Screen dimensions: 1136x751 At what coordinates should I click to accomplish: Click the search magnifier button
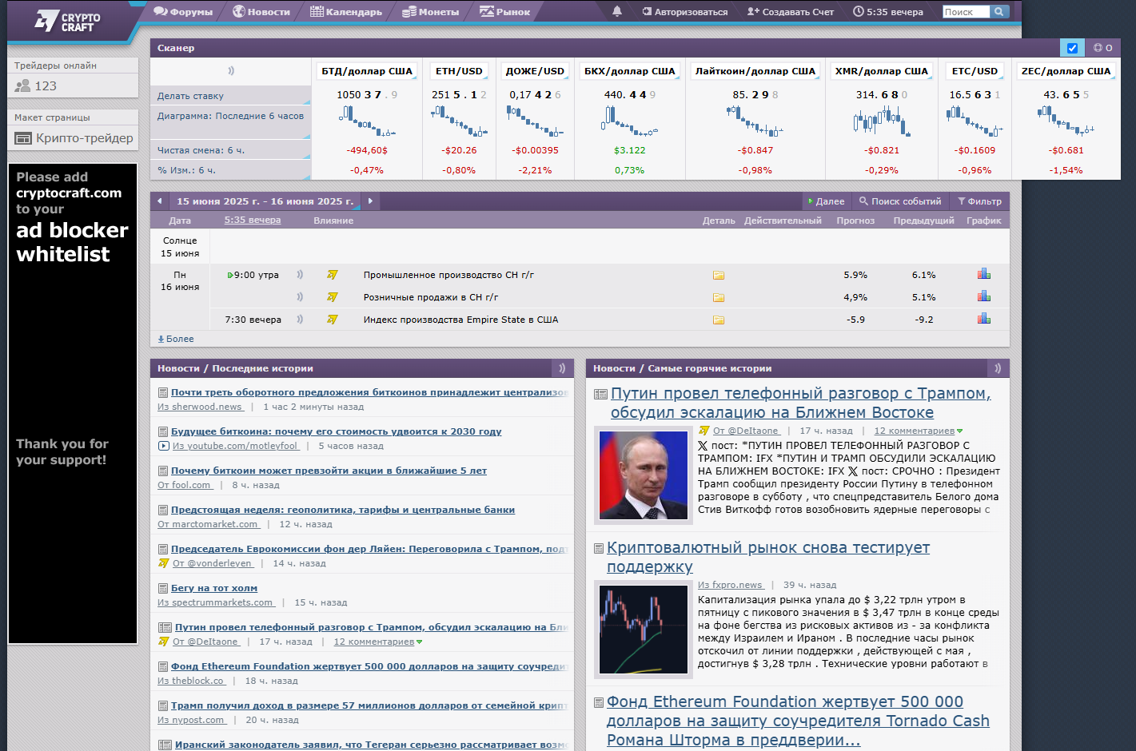pos(999,11)
